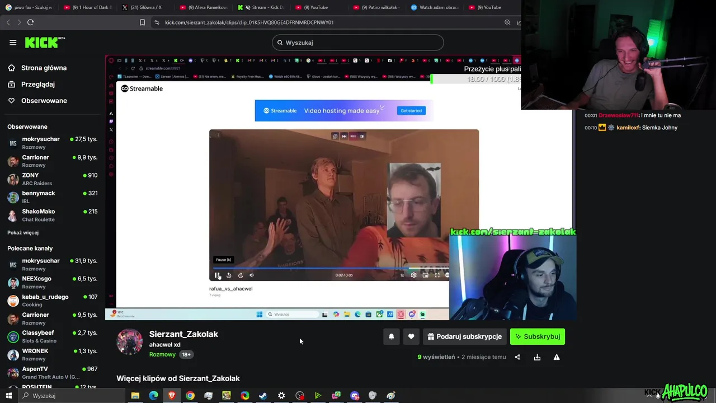Click Sierzant_Zakolak channel avatar
716x403 pixels.
click(129, 342)
